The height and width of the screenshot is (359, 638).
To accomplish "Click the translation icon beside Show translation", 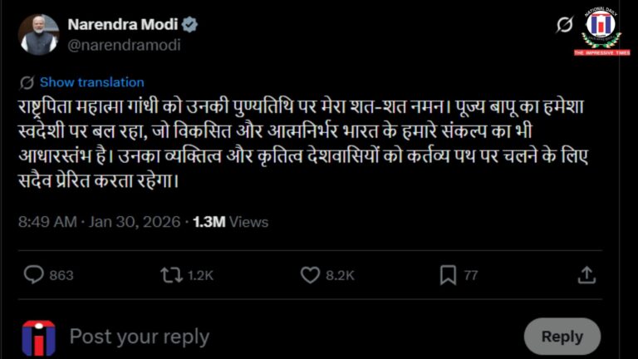I will [27, 82].
